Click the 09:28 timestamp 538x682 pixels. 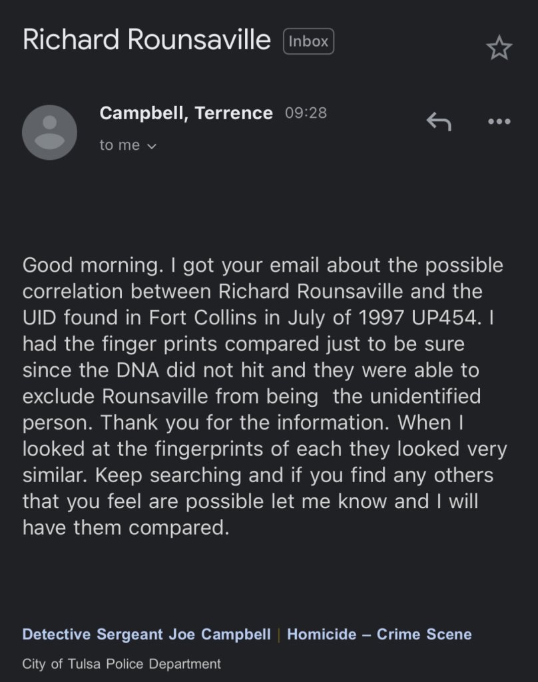[306, 113]
